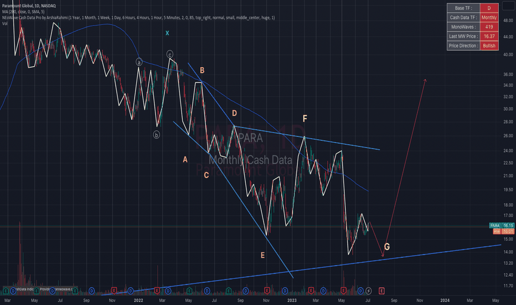516x305 pixels.
Task: Click the '26.00' price axis label
Action: (508, 136)
